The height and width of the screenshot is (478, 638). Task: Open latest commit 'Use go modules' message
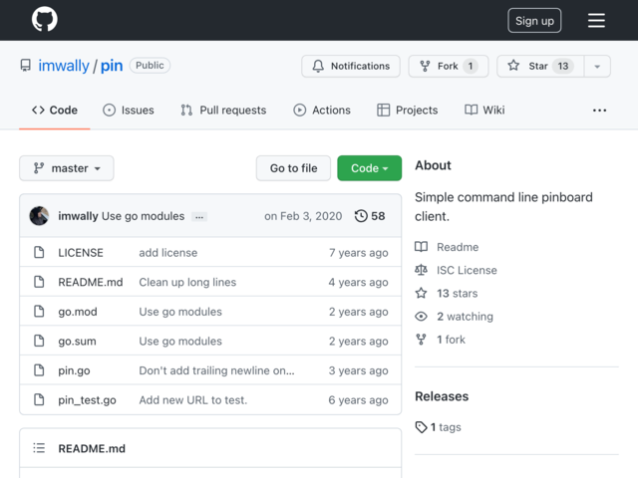click(x=143, y=216)
